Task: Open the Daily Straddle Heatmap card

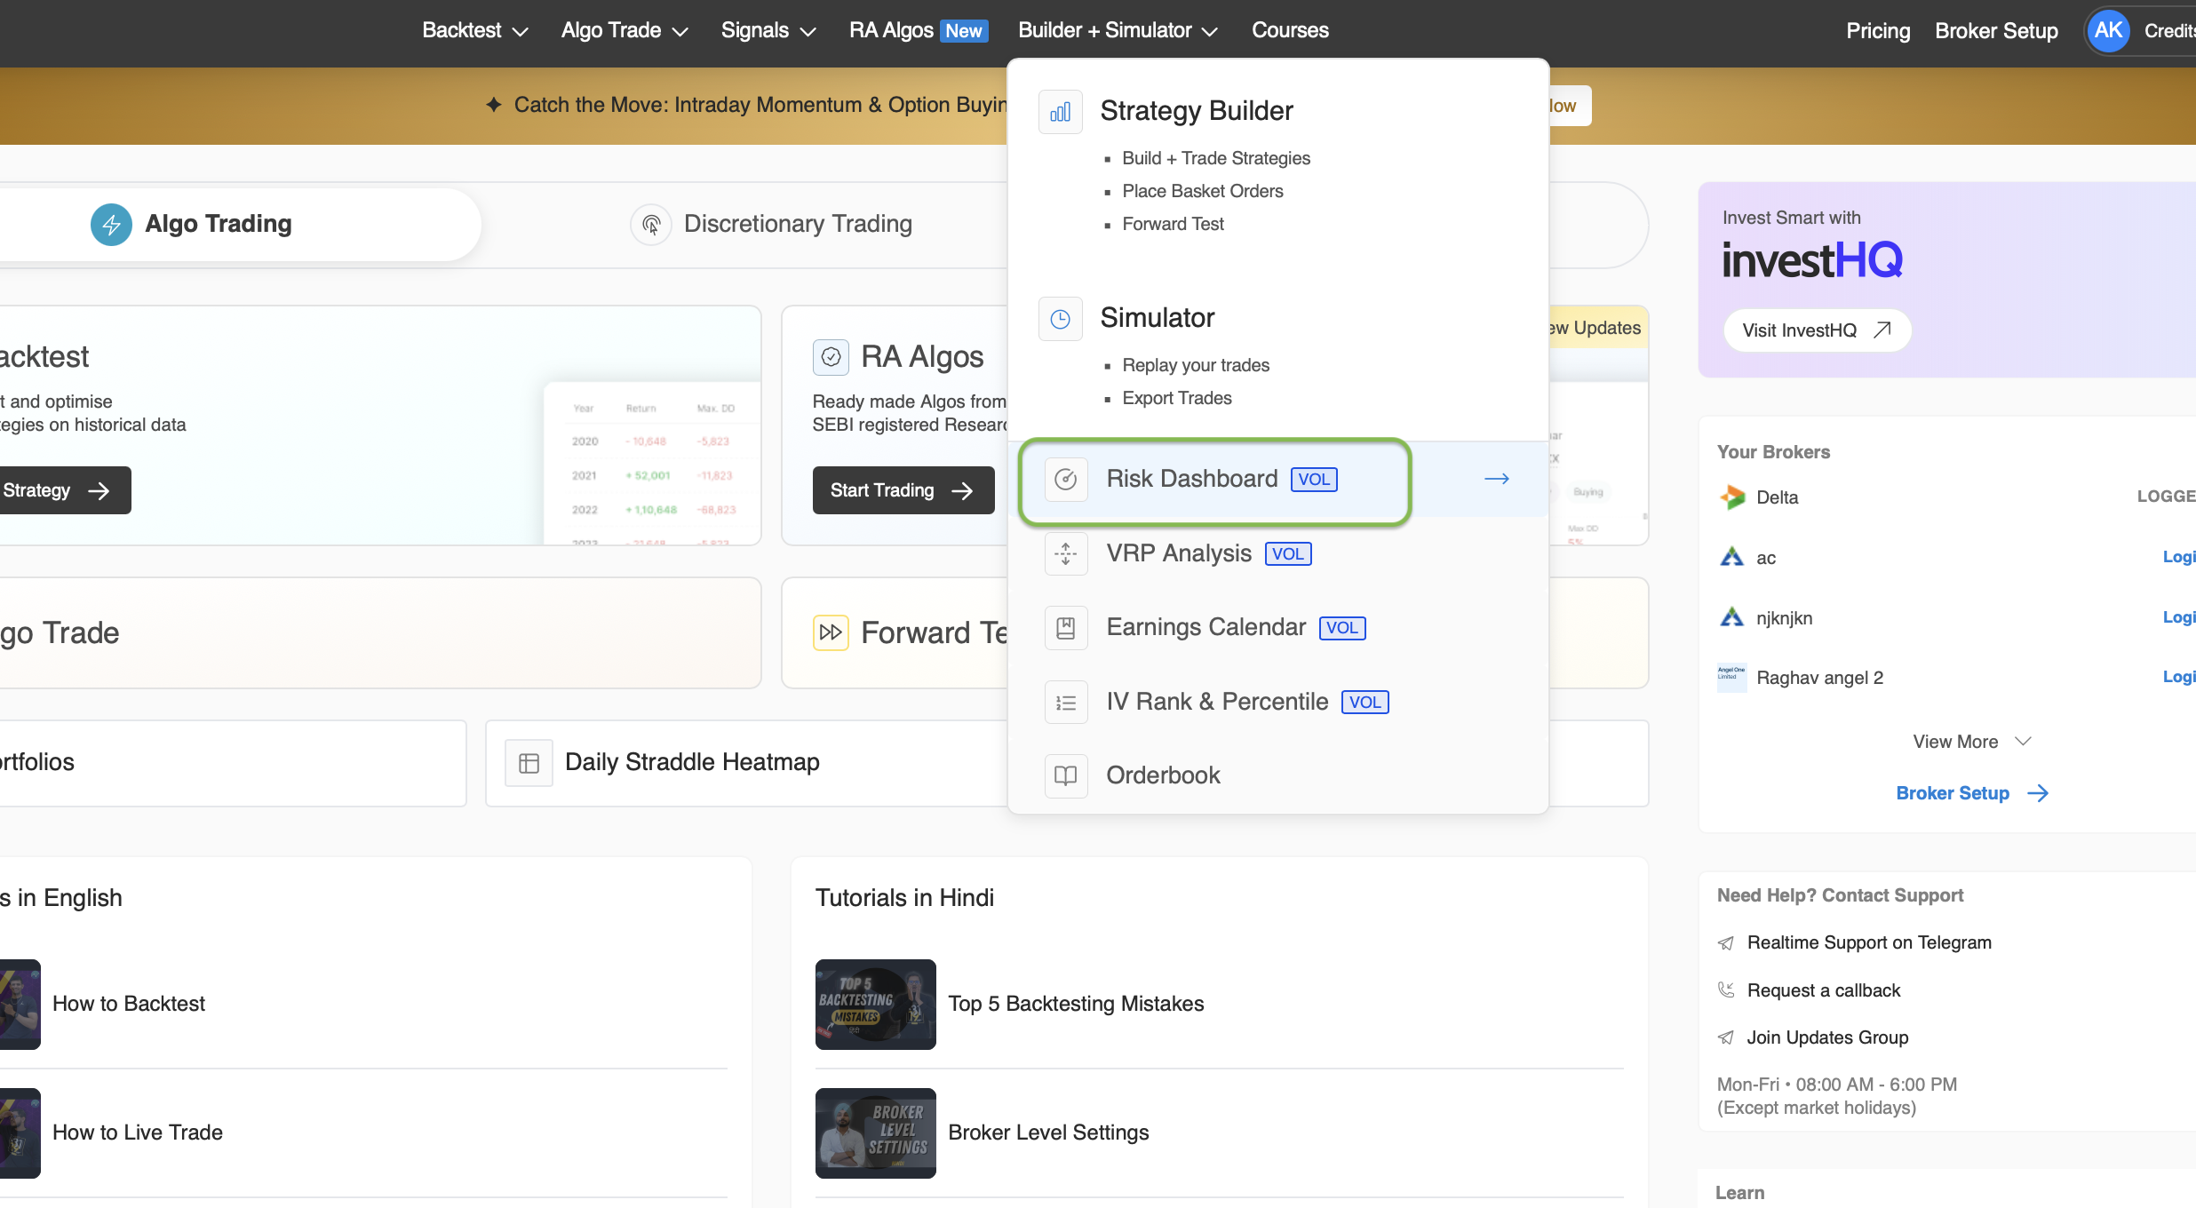Action: 746,763
